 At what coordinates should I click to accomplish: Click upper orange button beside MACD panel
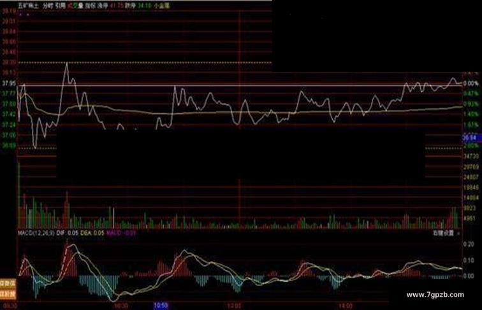8,283
